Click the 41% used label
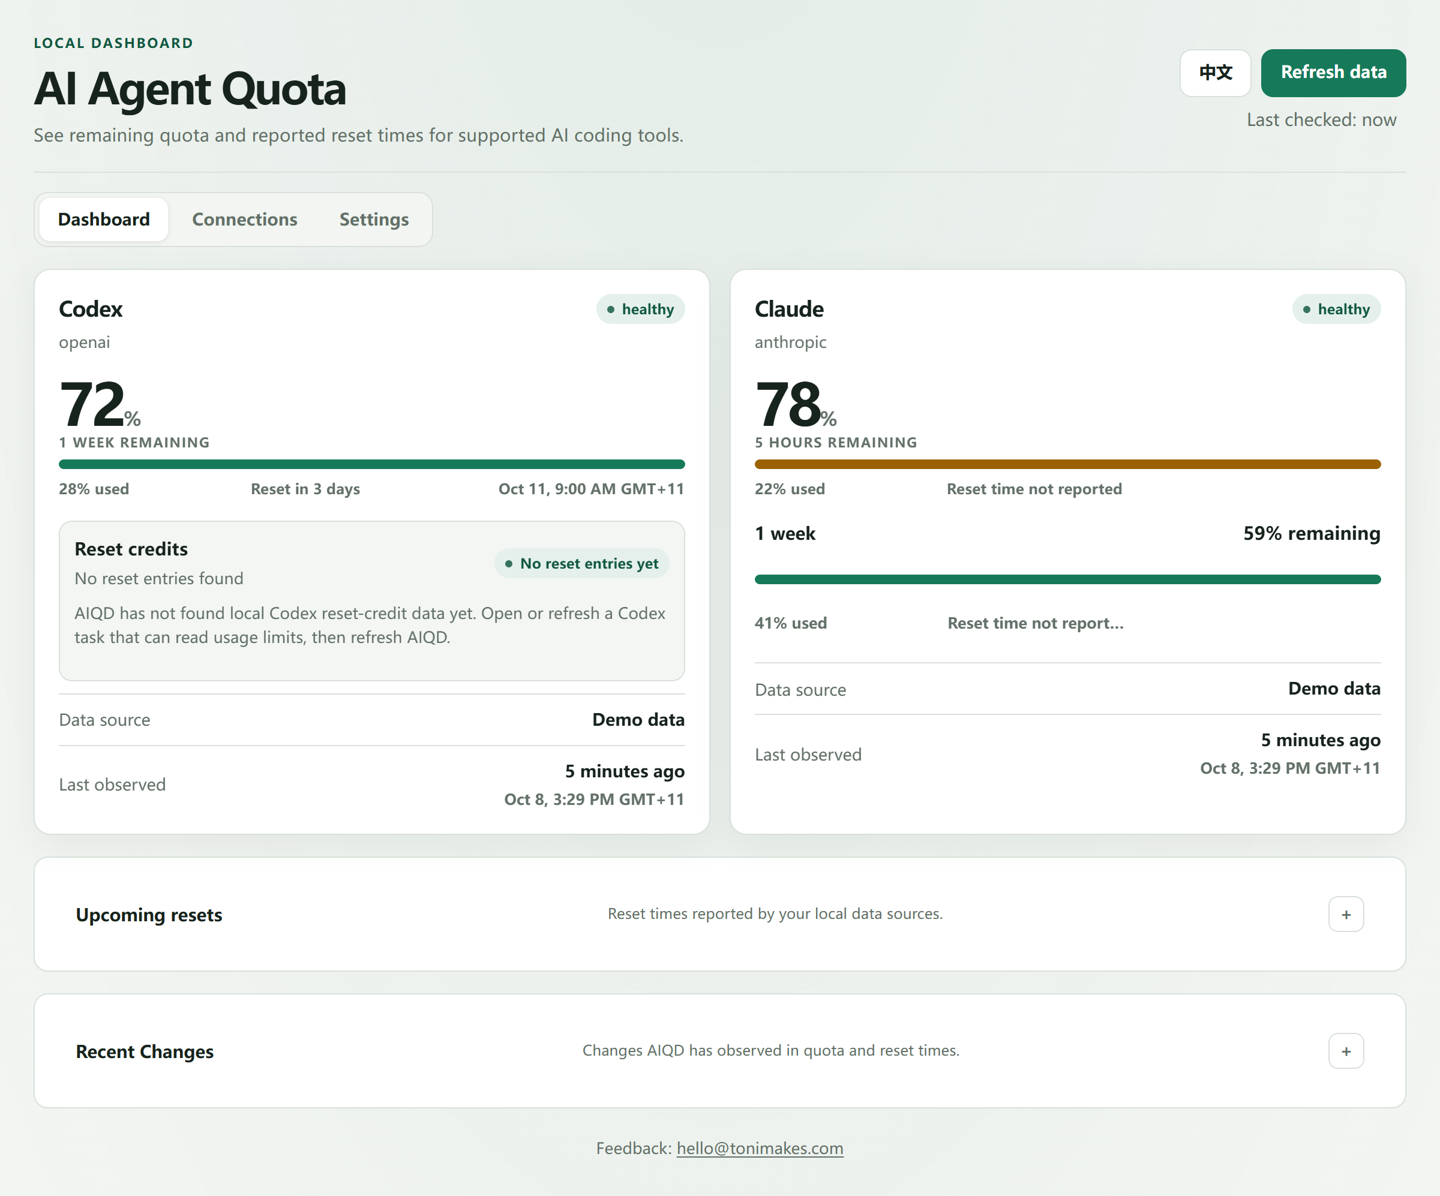This screenshot has height=1196, width=1440. [791, 623]
